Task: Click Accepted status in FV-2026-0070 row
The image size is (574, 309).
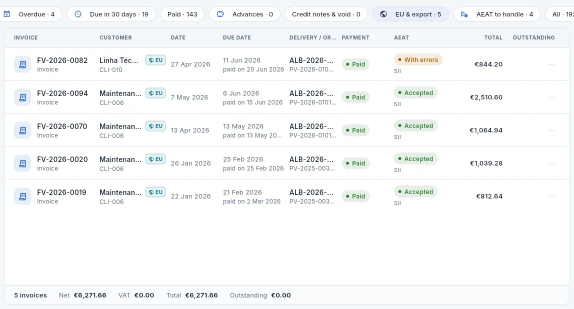Action: [x=415, y=125]
